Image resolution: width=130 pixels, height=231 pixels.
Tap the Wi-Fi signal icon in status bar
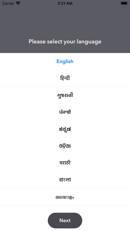(18, 3)
